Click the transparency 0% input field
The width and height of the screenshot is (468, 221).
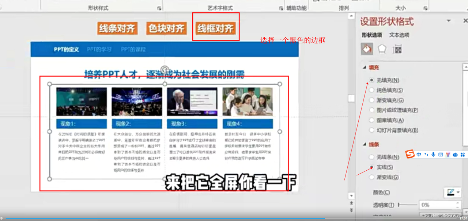[437, 205]
